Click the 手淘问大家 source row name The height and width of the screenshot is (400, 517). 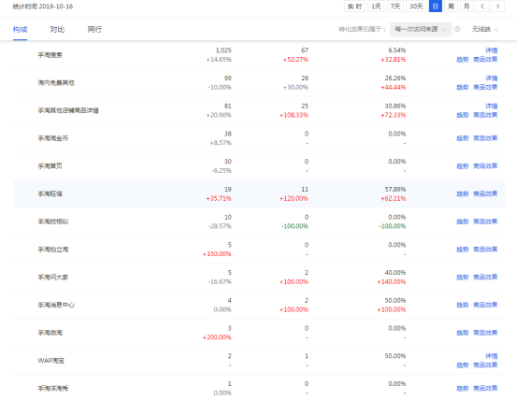(52, 277)
